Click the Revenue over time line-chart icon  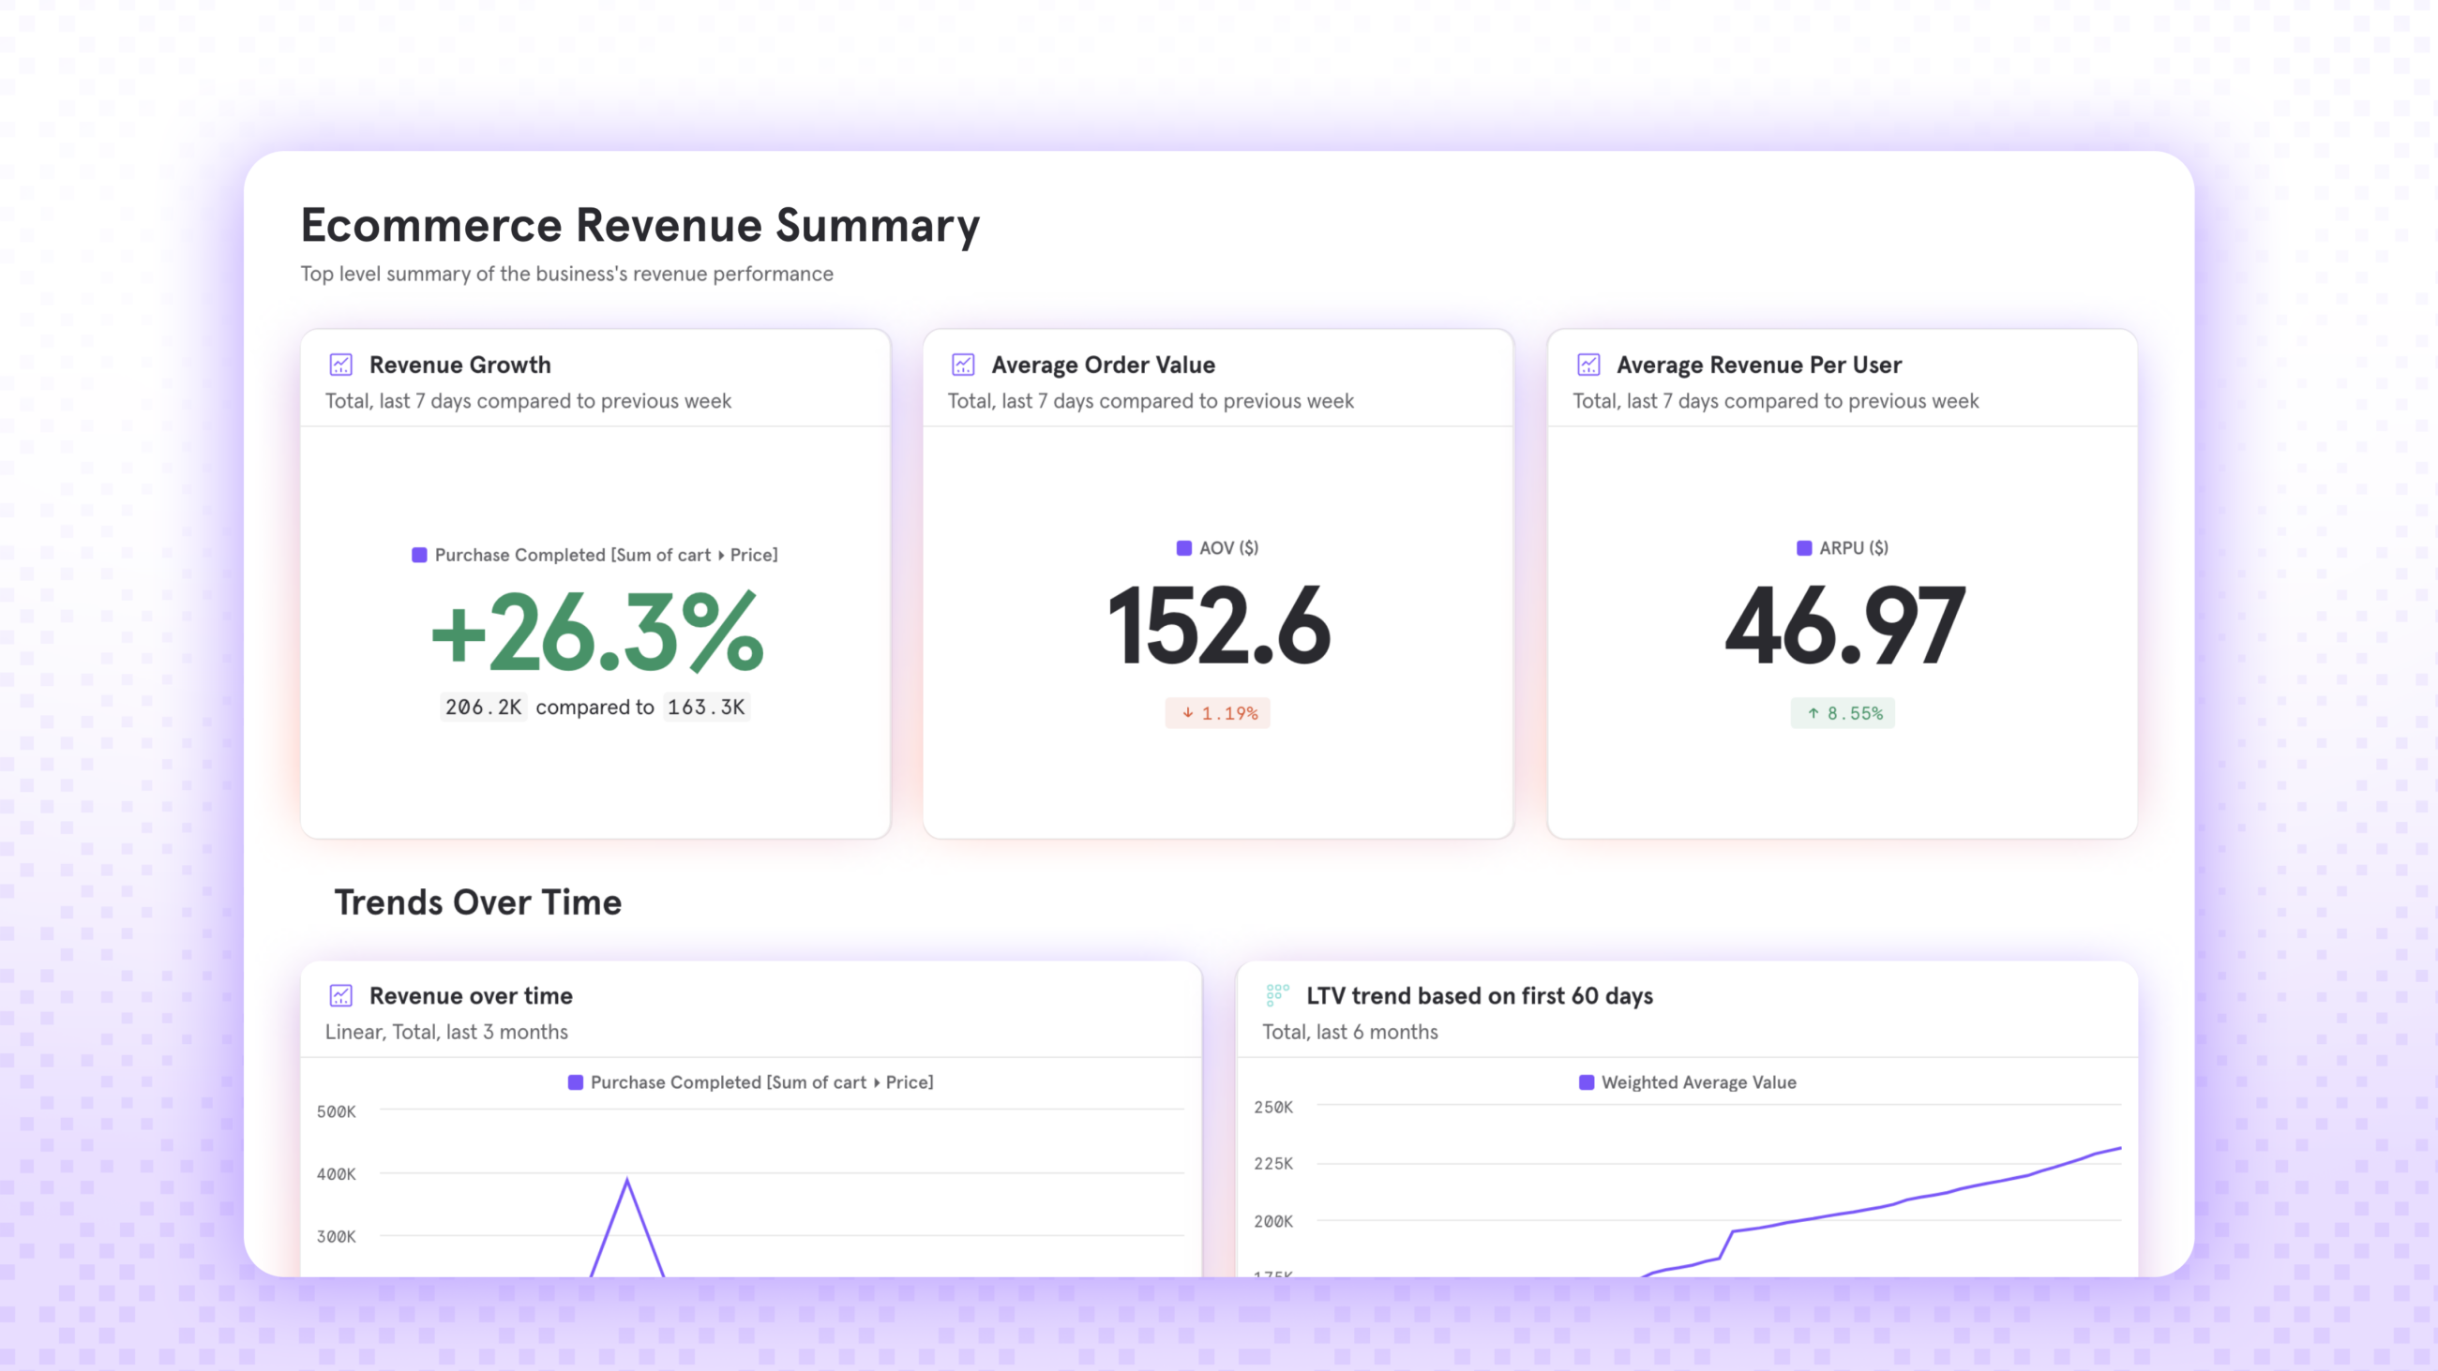pyautogui.click(x=339, y=994)
